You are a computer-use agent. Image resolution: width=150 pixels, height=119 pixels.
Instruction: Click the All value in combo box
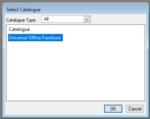click(46, 19)
